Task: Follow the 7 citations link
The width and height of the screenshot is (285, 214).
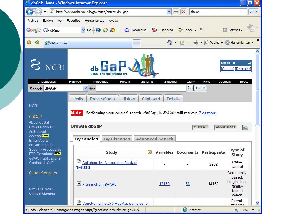Action: (x=208, y=113)
